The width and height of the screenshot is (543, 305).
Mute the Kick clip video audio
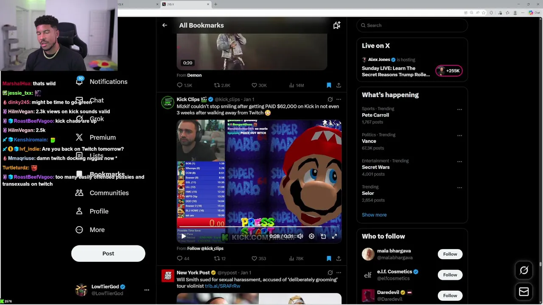(x=300, y=236)
